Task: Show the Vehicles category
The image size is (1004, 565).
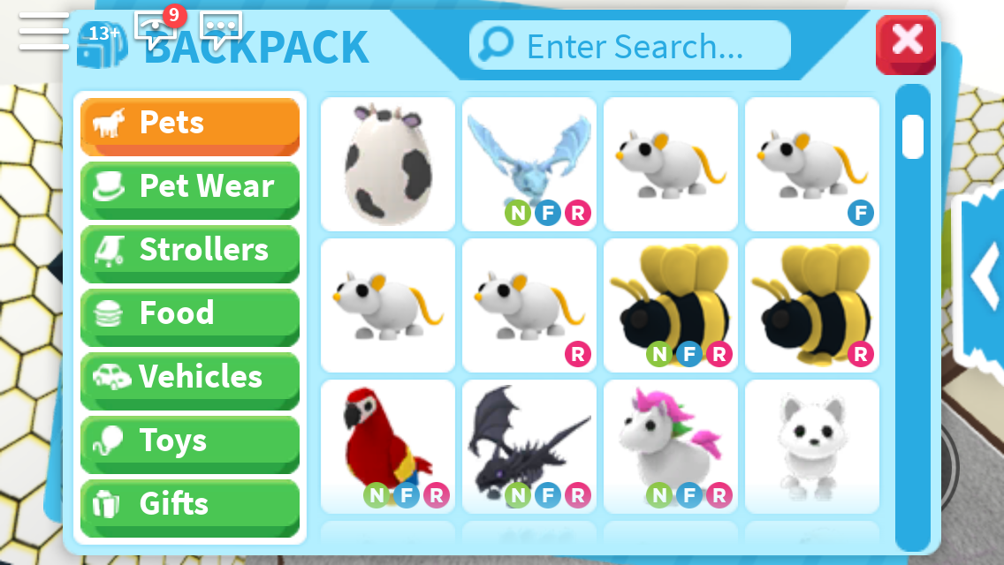Action: click(x=190, y=380)
